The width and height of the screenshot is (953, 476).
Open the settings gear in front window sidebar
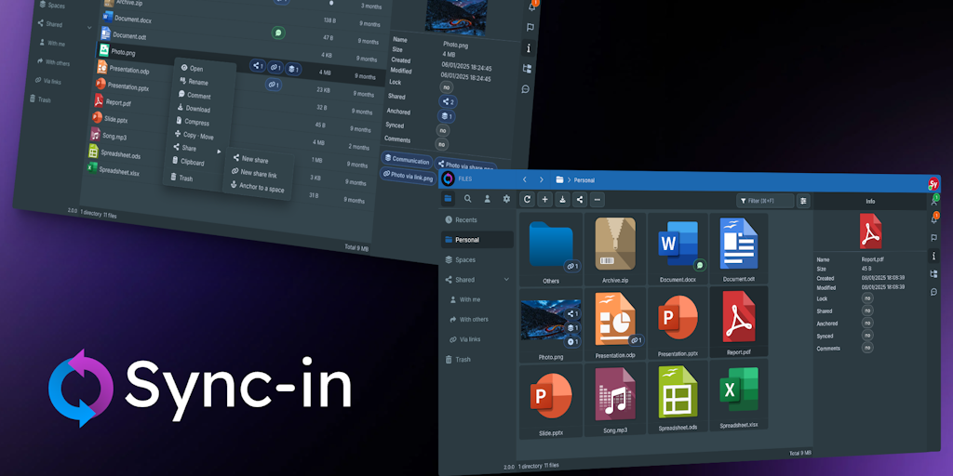tap(506, 199)
